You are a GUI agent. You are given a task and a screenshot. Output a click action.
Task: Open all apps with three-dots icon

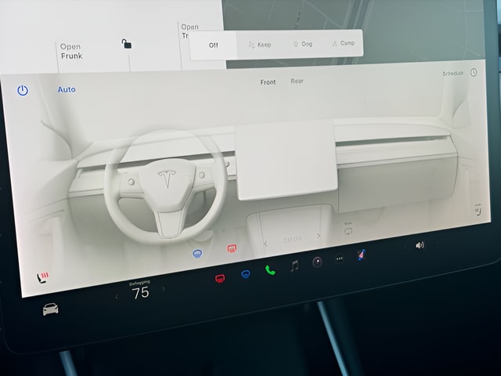[x=340, y=258]
